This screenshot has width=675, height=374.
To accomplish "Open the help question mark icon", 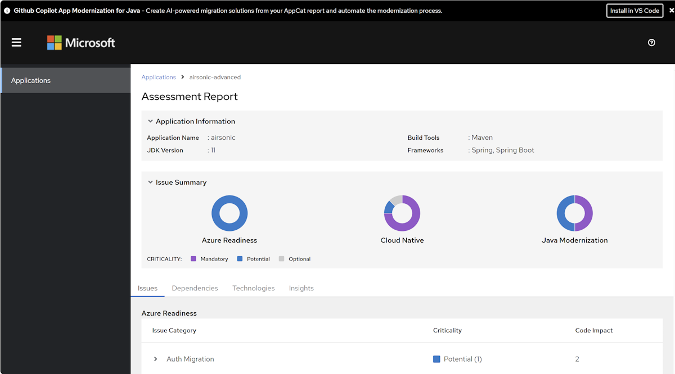I will tap(651, 43).
